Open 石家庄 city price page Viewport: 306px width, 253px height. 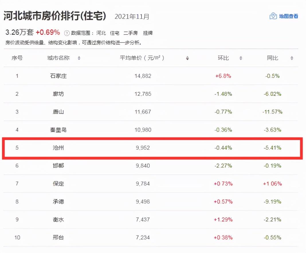click(58, 76)
